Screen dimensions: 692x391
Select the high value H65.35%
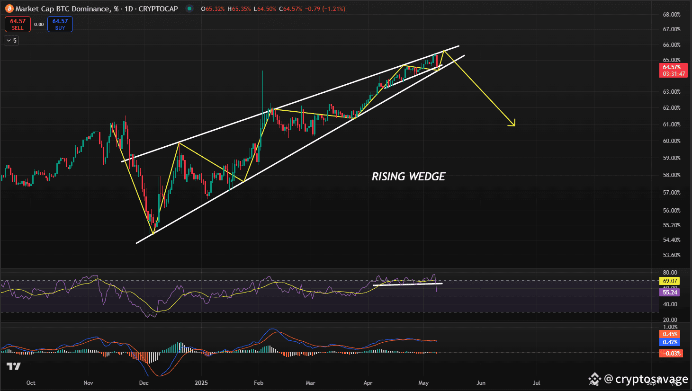click(x=239, y=9)
